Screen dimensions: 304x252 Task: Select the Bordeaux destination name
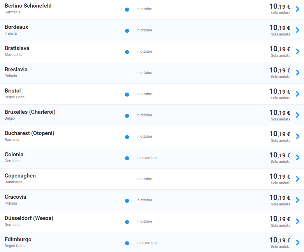pos(16,27)
